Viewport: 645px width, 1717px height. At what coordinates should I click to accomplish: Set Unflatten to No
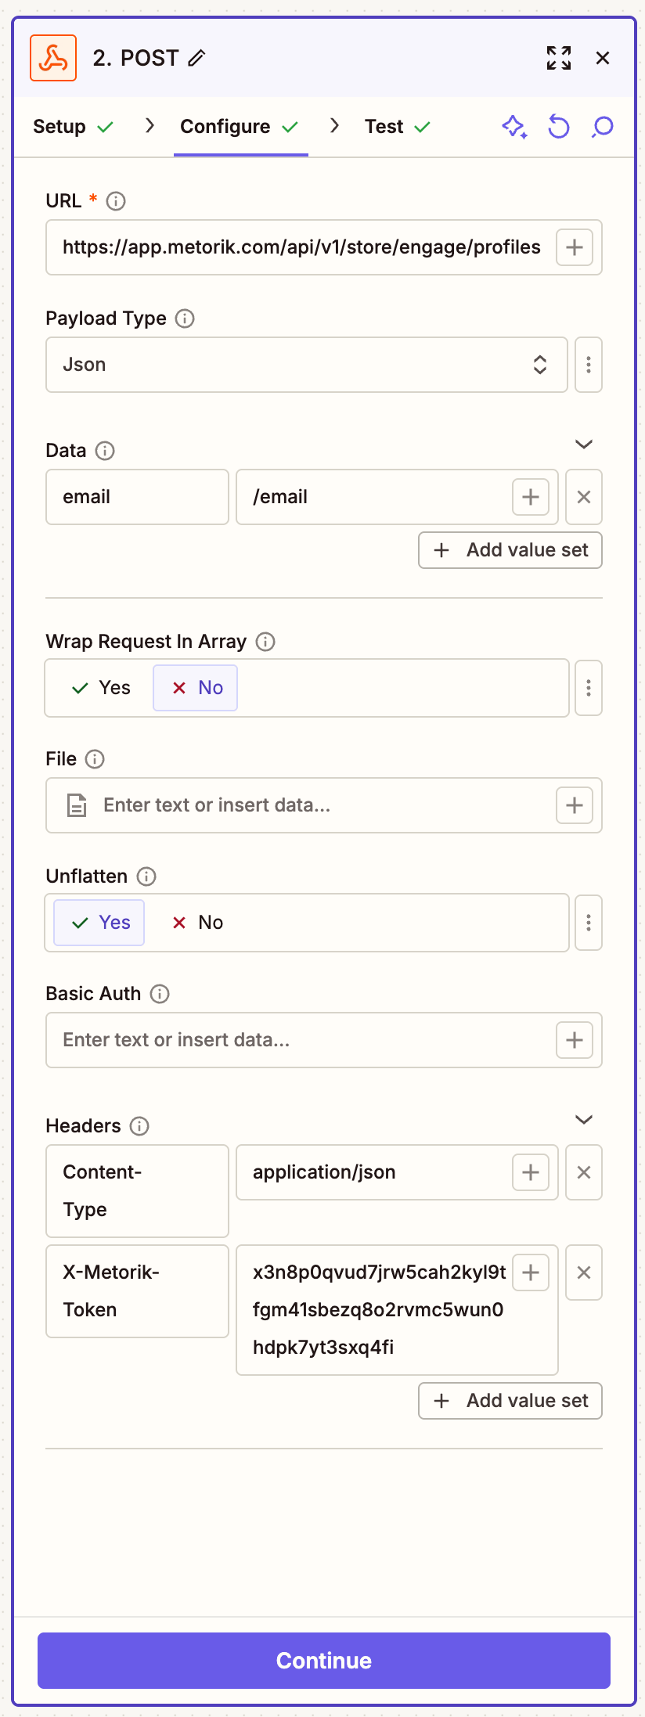(x=197, y=923)
